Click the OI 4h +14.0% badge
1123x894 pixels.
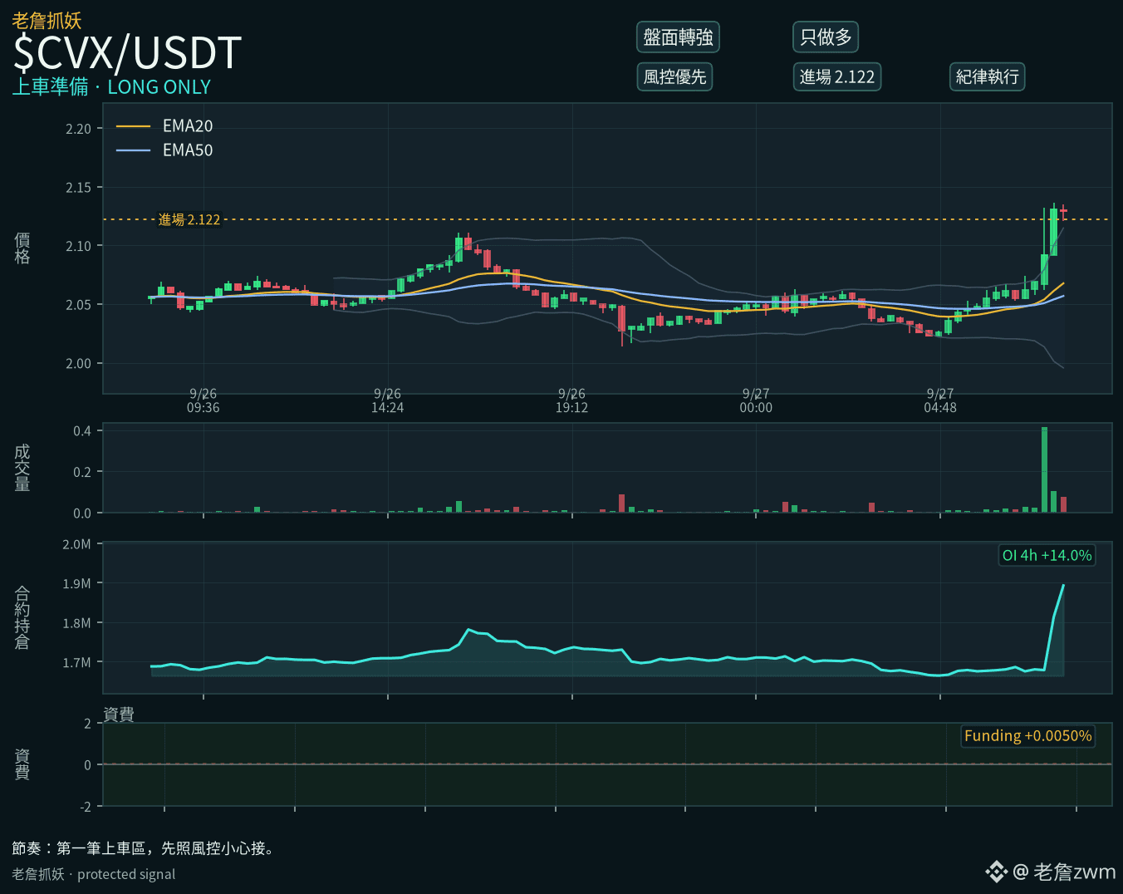1047,555
